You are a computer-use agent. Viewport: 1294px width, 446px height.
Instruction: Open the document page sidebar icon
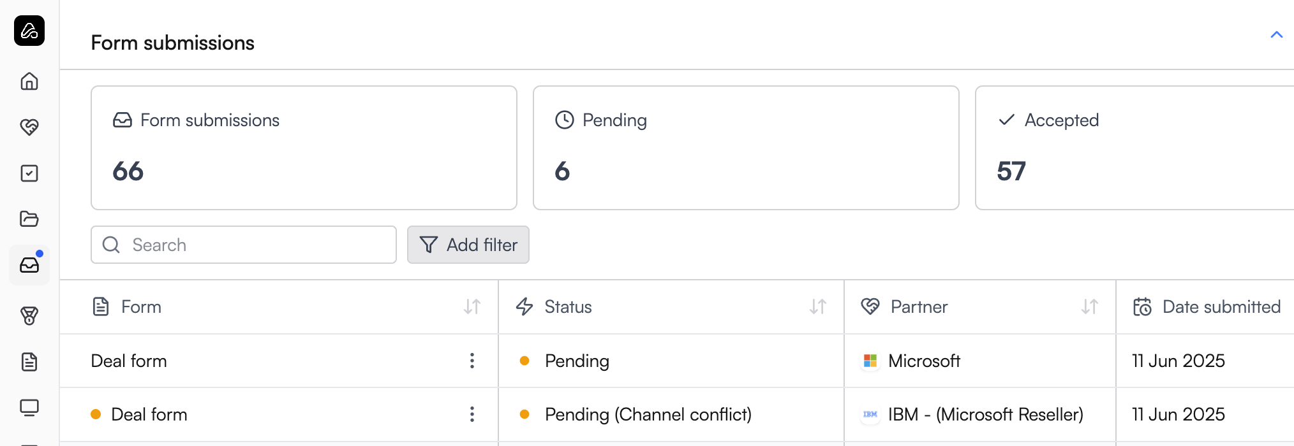point(29,362)
